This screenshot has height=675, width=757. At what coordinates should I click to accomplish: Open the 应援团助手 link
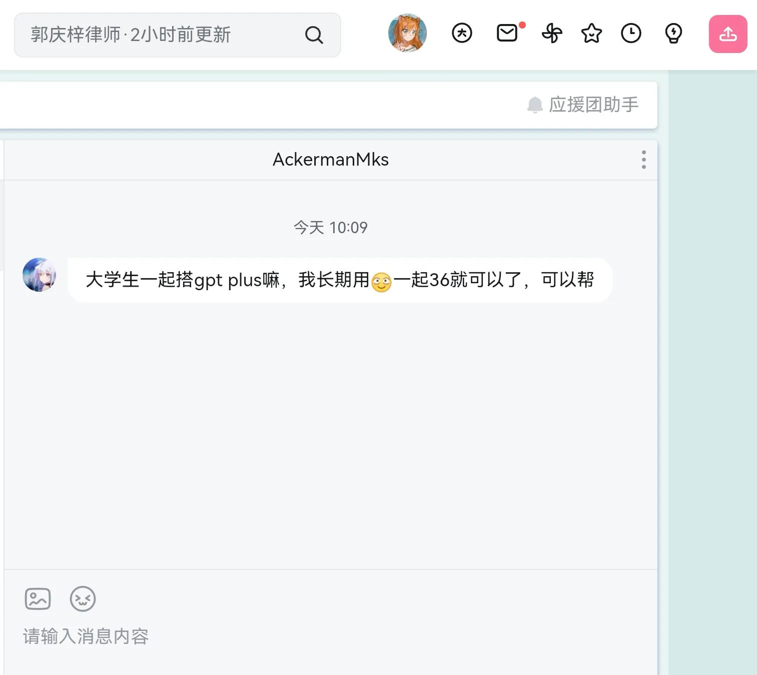(x=593, y=105)
